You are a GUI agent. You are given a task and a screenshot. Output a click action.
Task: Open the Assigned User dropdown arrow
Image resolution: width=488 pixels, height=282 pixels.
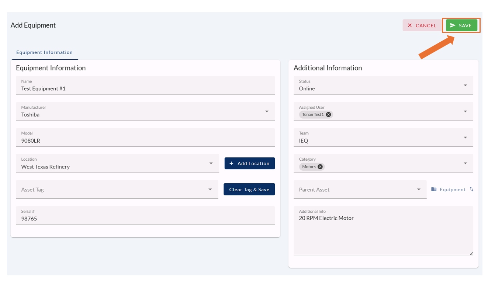pyautogui.click(x=465, y=111)
